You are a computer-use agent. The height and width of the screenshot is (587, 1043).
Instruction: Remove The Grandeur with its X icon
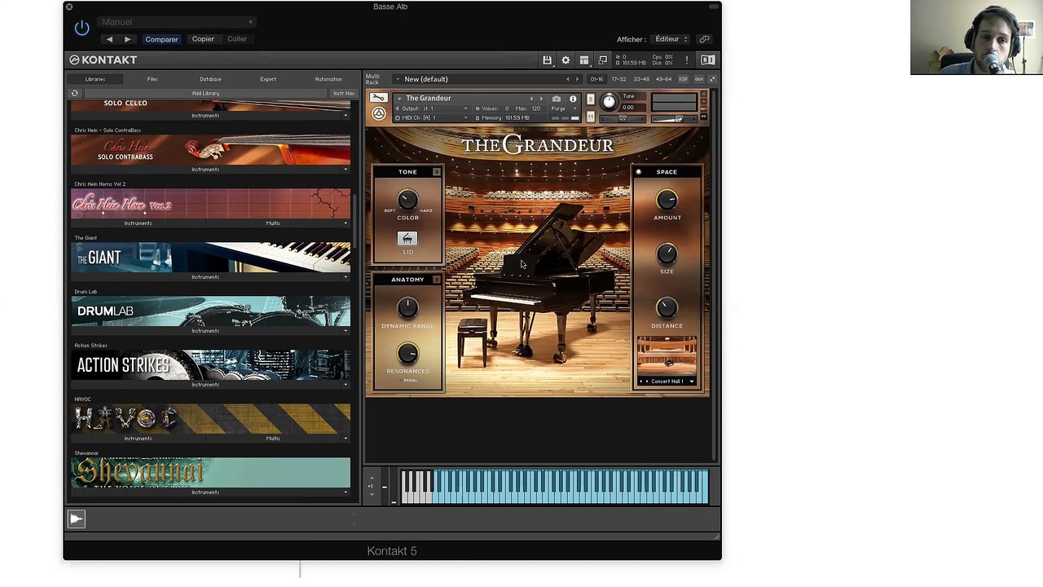point(704,95)
